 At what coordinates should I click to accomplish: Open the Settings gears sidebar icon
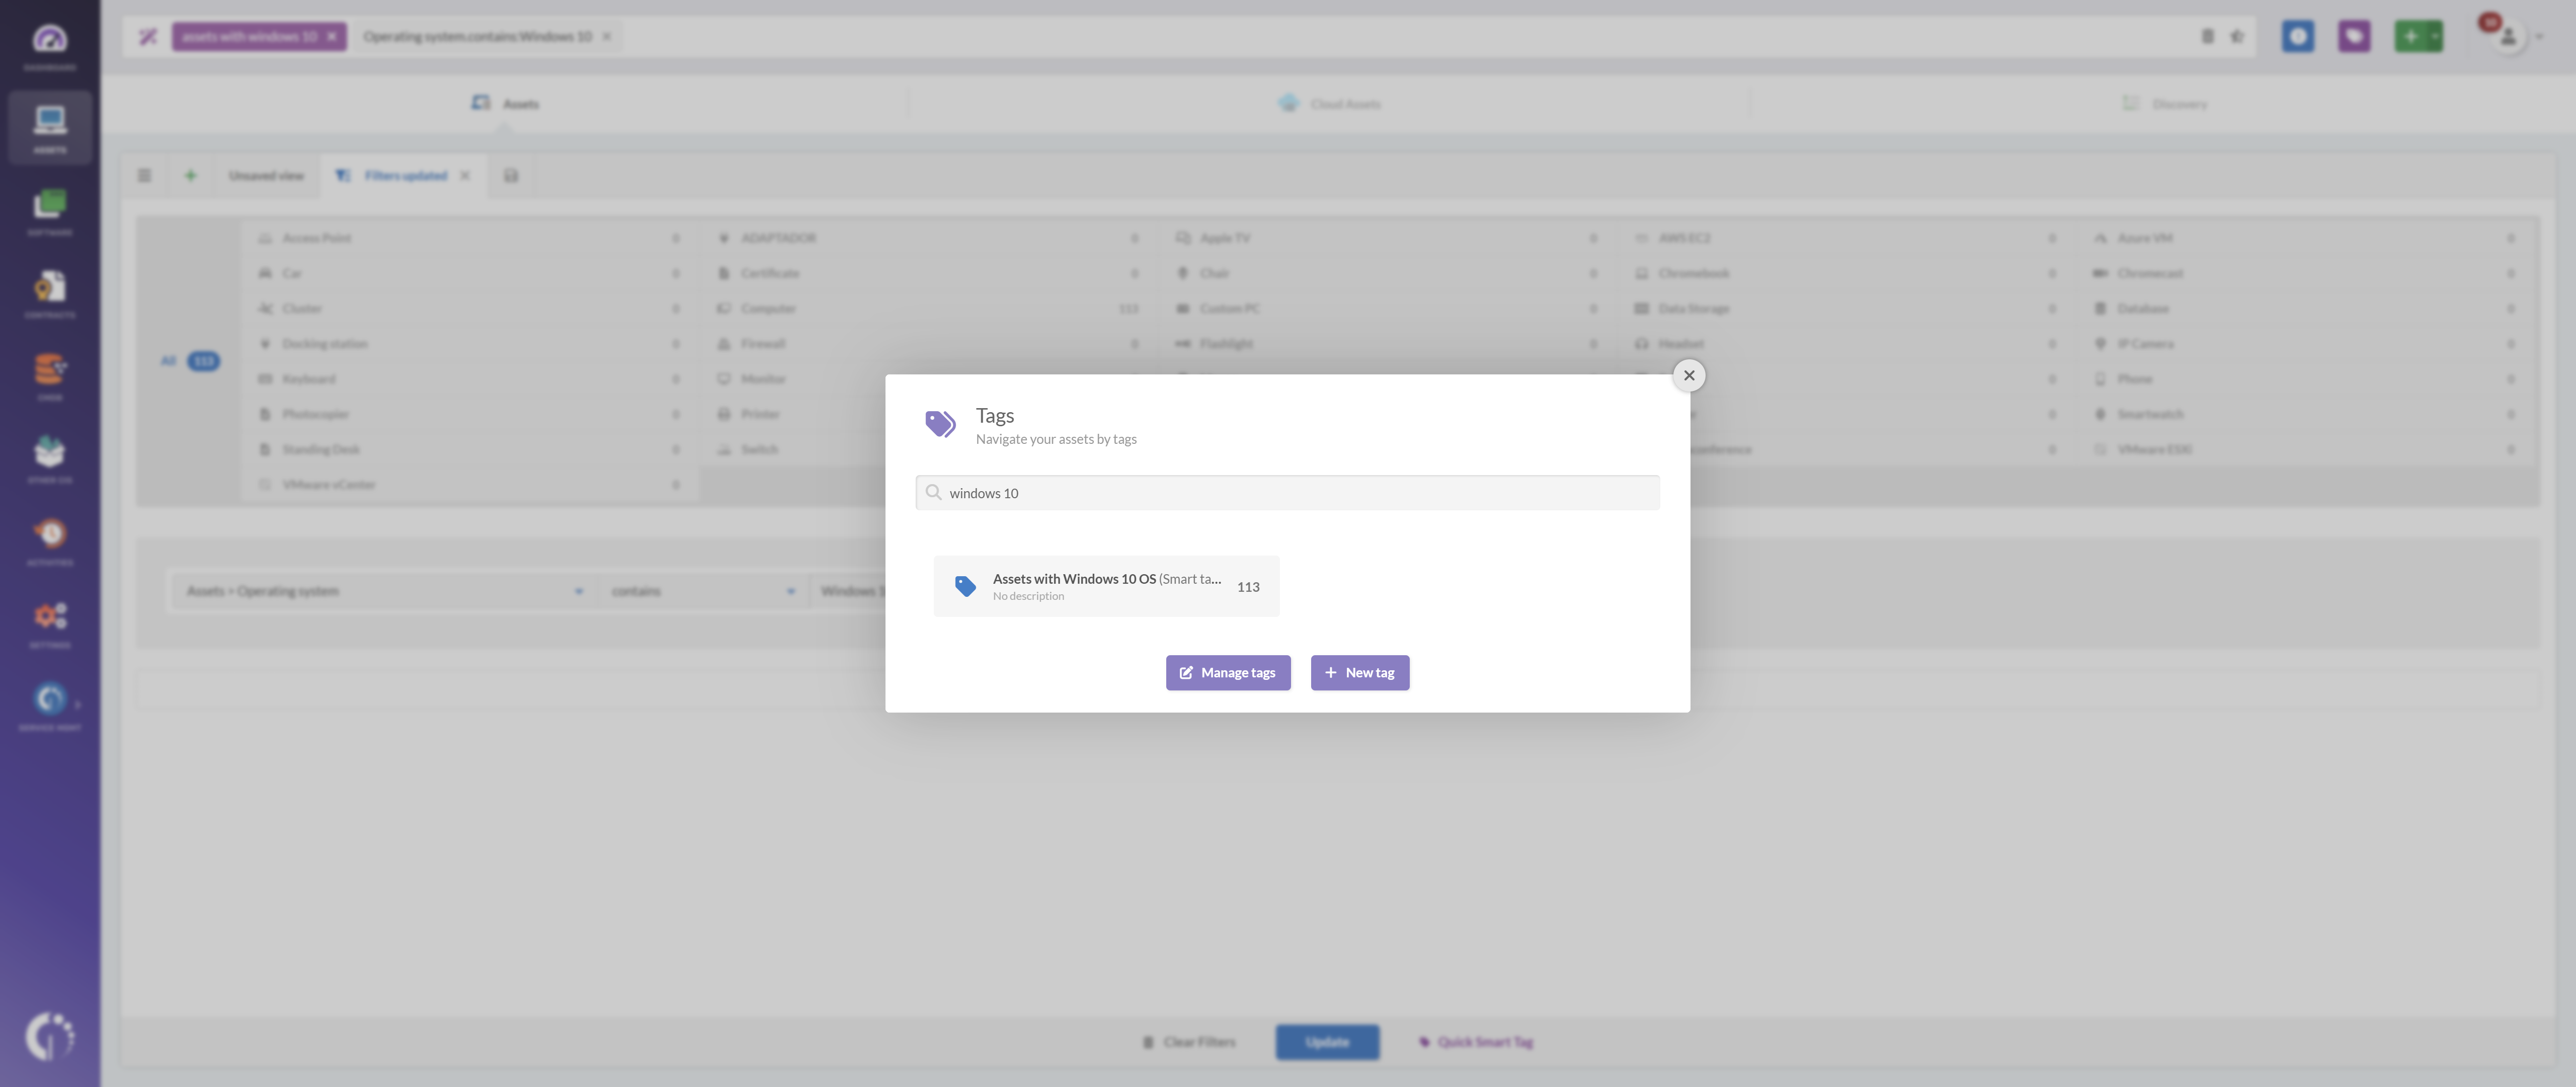click(x=50, y=624)
